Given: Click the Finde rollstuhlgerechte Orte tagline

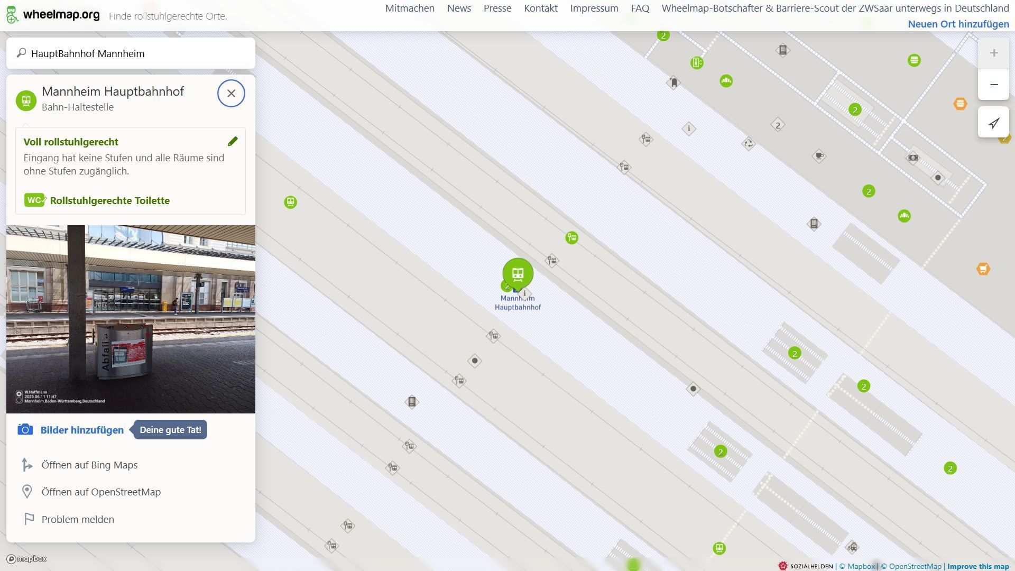Looking at the screenshot, I should coord(168,16).
